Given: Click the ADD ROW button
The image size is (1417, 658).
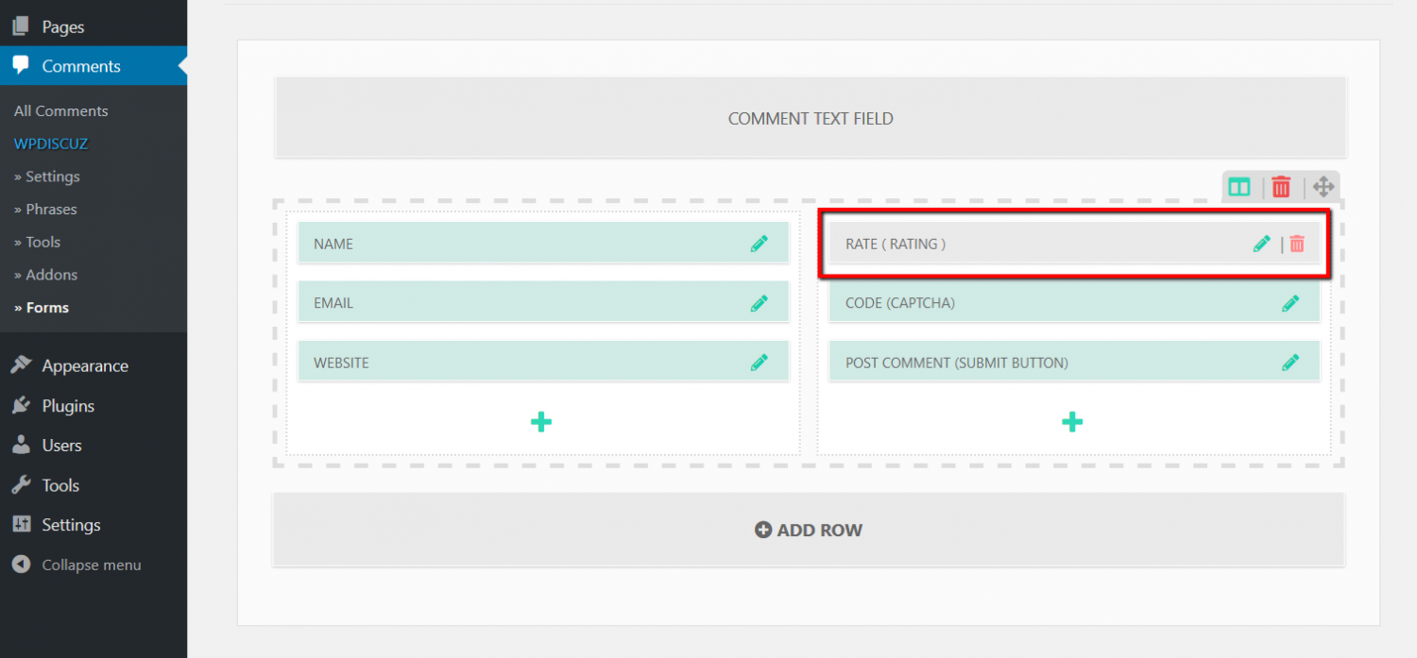Looking at the screenshot, I should coord(808,530).
